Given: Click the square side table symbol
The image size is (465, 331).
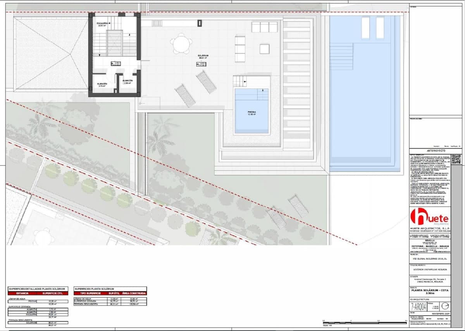Looking at the screenshot, I should 264,49.
